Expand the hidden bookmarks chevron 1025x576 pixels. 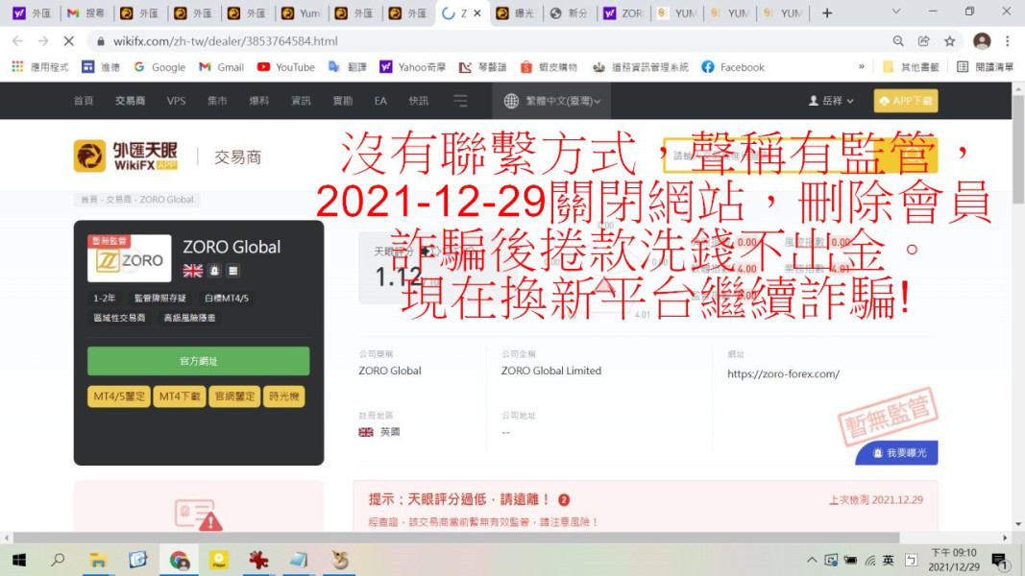coord(862,66)
